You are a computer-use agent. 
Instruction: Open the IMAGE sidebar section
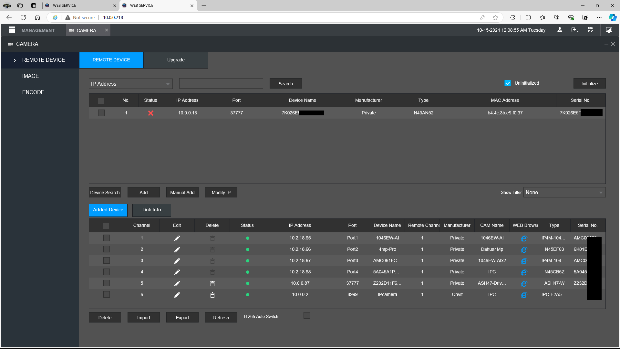30,76
